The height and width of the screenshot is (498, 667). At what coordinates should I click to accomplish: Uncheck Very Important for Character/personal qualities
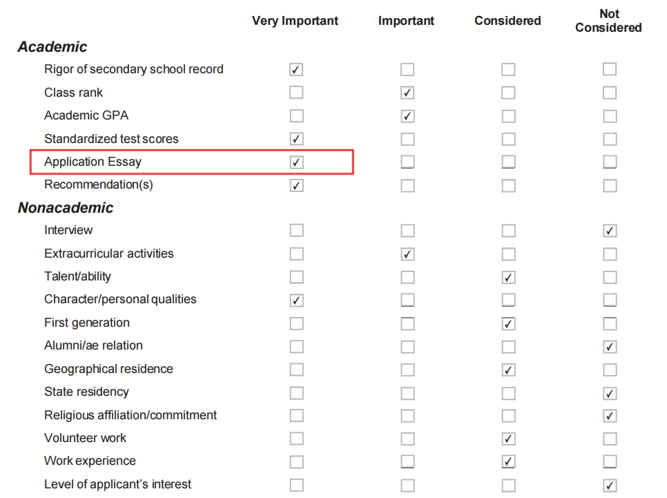click(x=296, y=300)
